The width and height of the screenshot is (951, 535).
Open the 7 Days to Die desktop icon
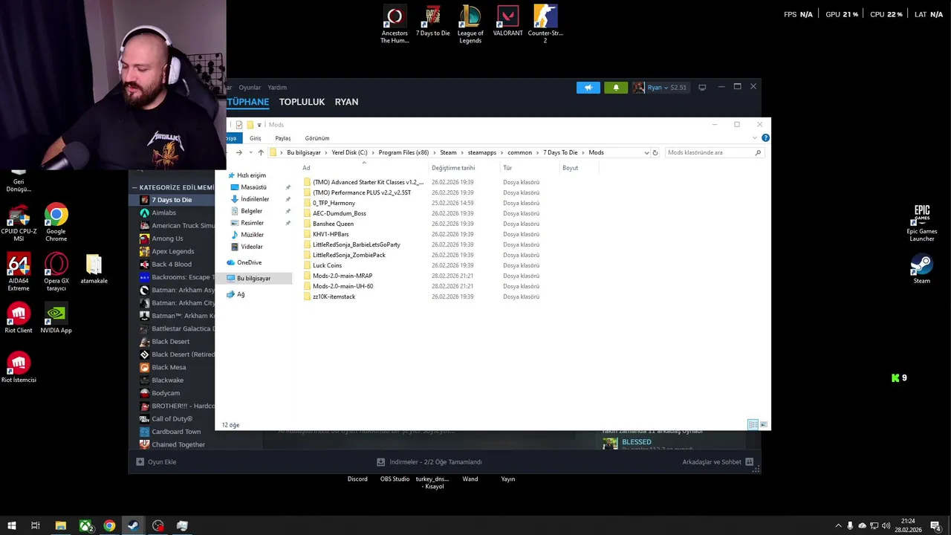tap(432, 22)
